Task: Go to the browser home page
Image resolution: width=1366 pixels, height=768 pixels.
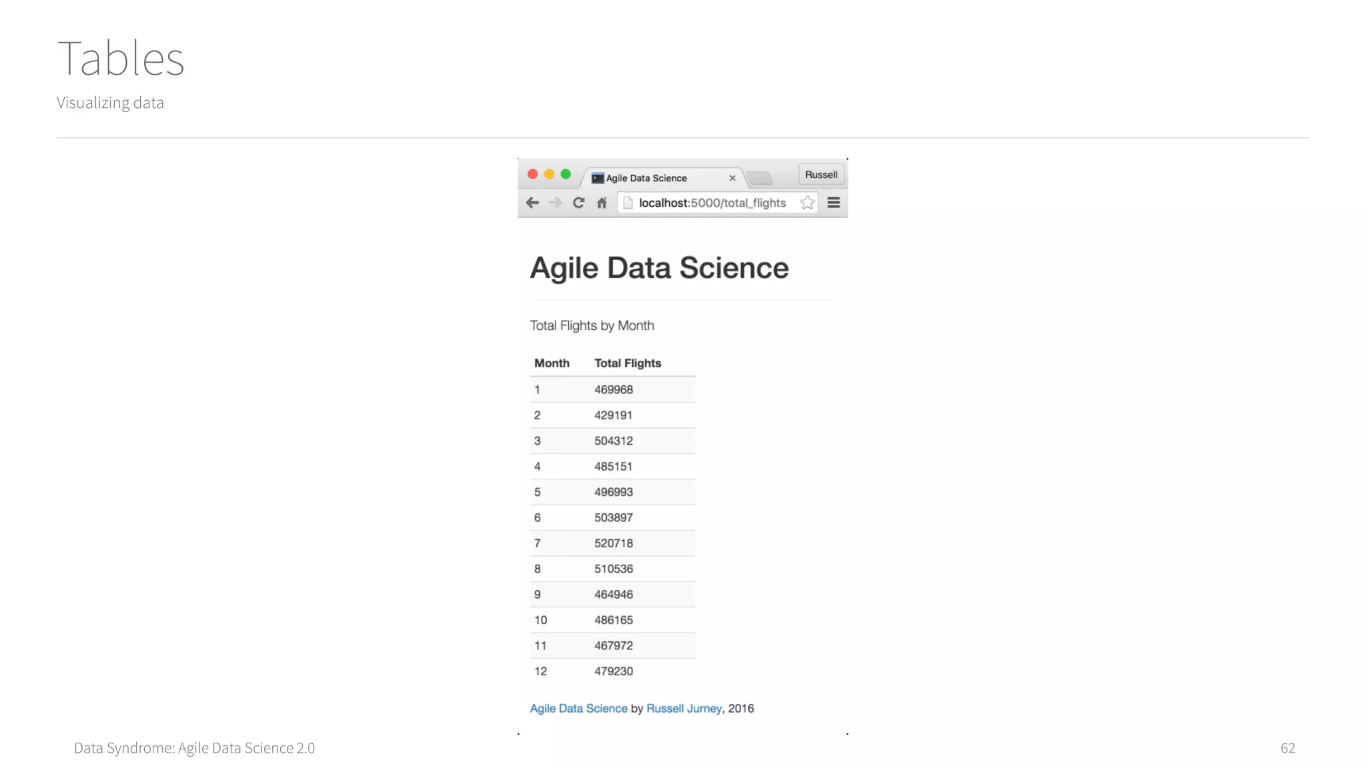Action: click(x=602, y=203)
